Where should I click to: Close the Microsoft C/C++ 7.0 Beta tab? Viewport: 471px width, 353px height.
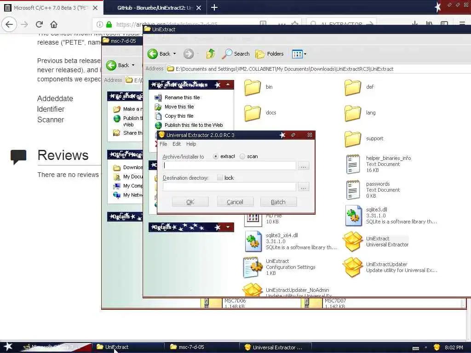[95, 8]
